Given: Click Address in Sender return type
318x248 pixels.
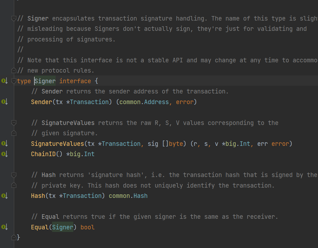Looking at the screenshot, I should [x=156, y=102].
